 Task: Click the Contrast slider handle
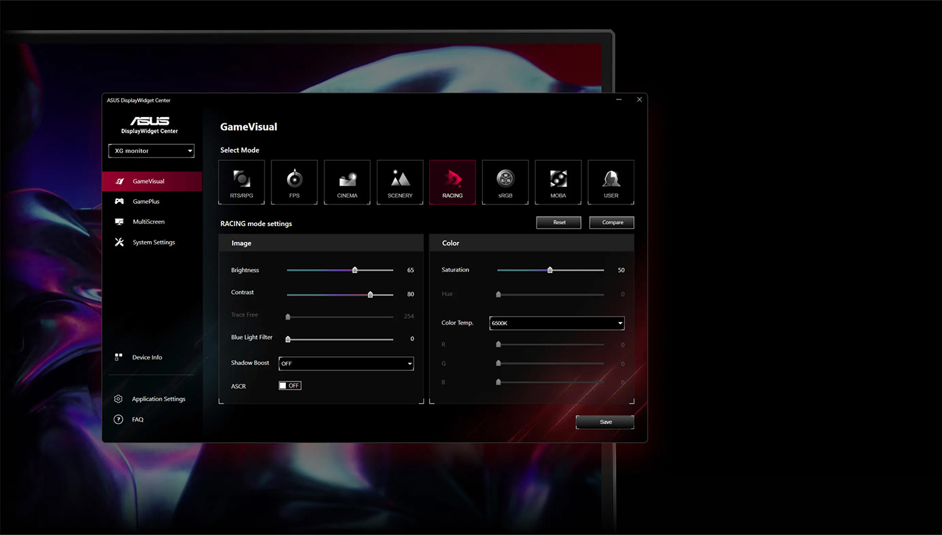coord(370,295)
